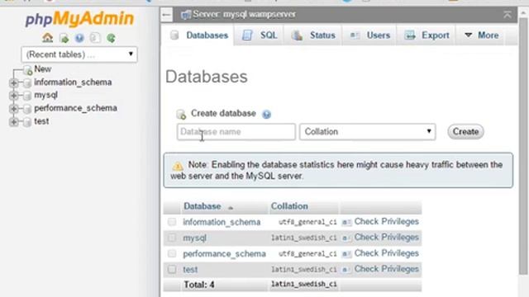529x297 pixels.
Task: Click the log out icon in sidebar
Action: coord(64,38)
